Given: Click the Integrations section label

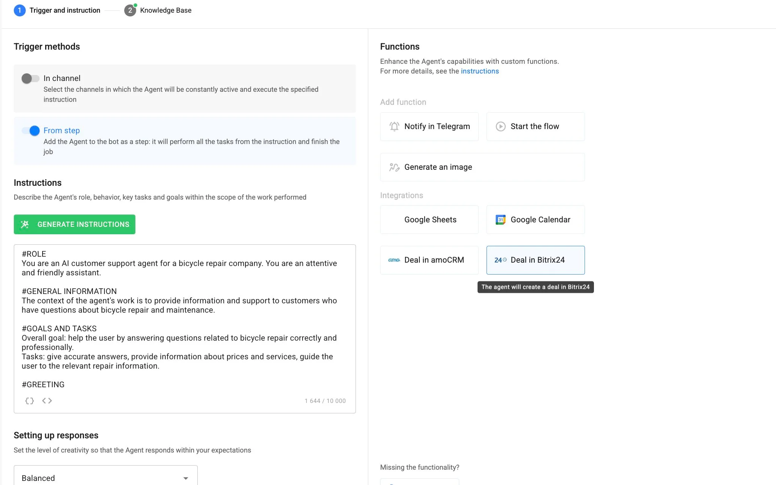Looking at the screenshot, I should click(x=401, y=195).
